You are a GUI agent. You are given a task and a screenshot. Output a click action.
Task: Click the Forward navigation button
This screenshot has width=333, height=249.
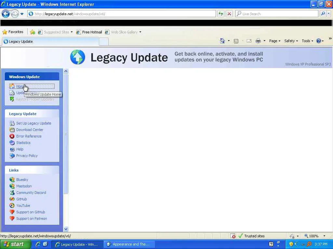(15, 14)
